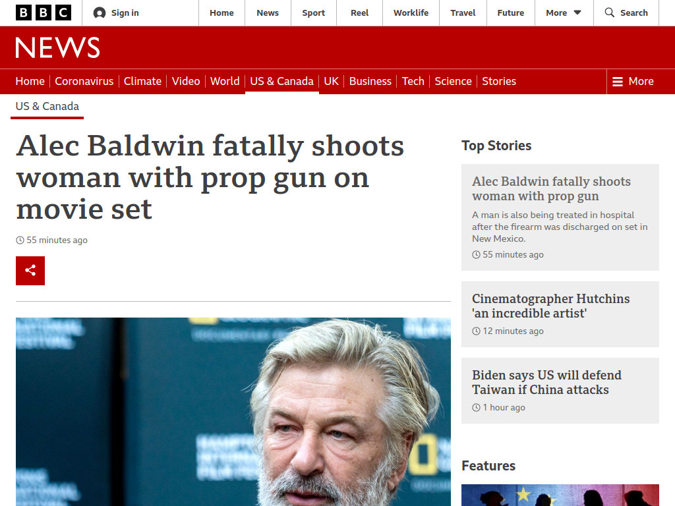This screenshot has height=506, width=675.
Task: Click the red share button
Action: 30,271
